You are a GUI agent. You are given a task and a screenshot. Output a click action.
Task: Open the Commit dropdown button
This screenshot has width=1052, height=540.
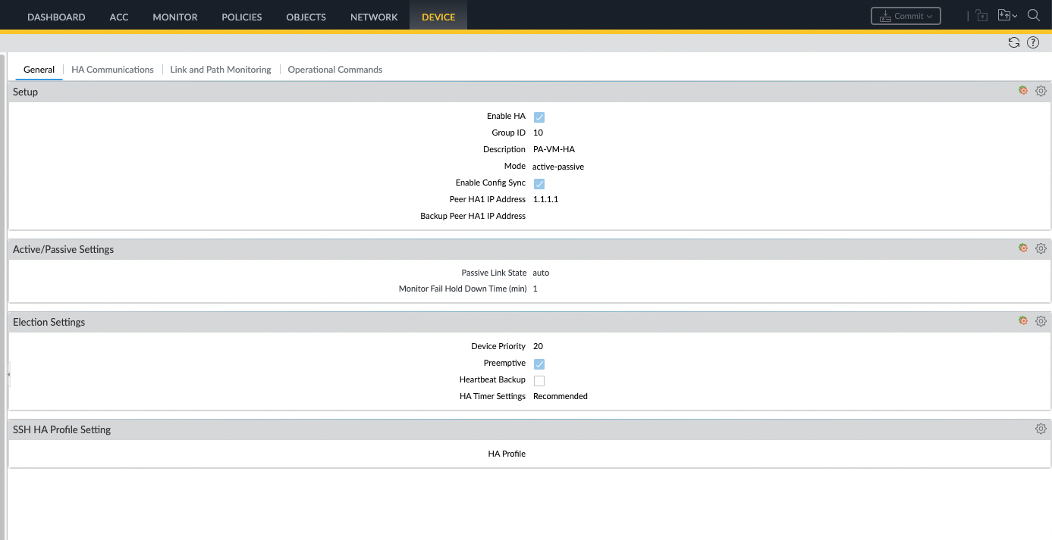tap(906, 16)
